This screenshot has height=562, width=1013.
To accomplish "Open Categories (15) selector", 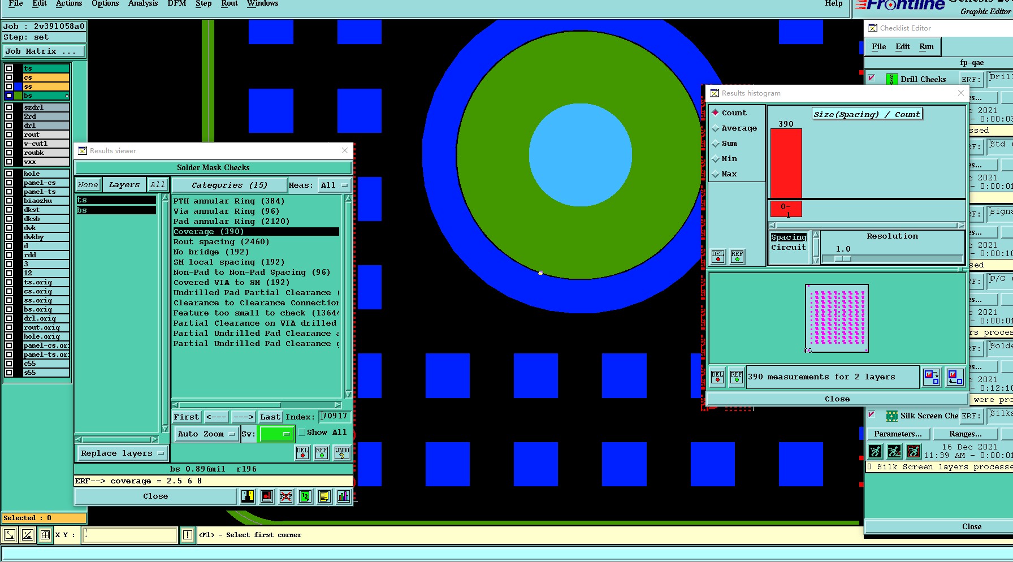I will [229, 185].
